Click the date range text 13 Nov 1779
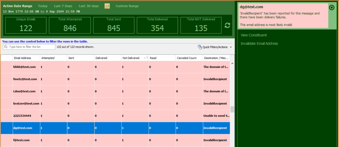The image size is (339, 147). coord(41,12)
